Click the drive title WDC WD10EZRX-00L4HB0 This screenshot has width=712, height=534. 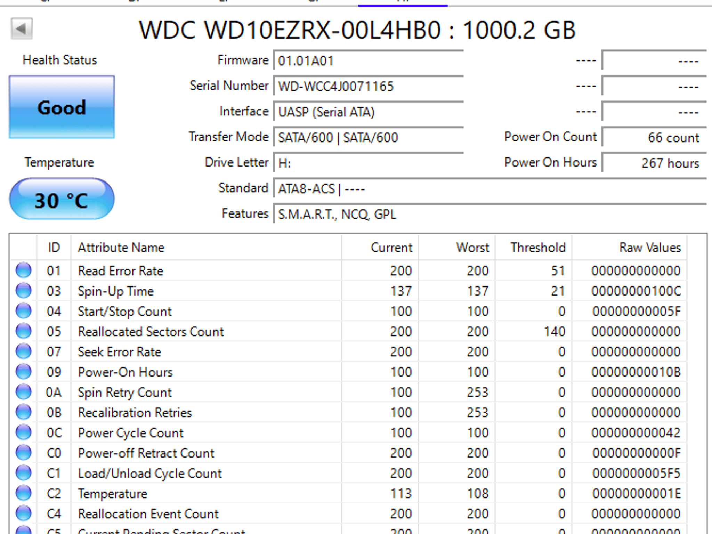[290, 30]
